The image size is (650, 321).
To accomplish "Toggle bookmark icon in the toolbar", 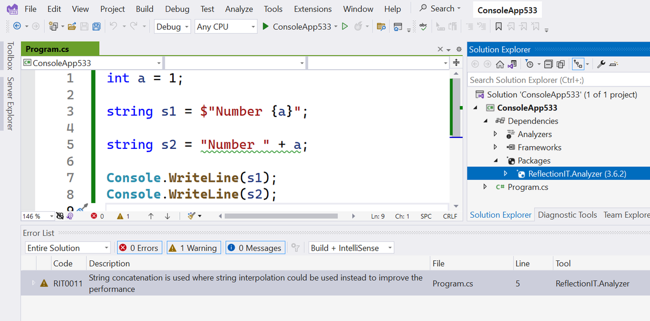I will coord(498,27).
